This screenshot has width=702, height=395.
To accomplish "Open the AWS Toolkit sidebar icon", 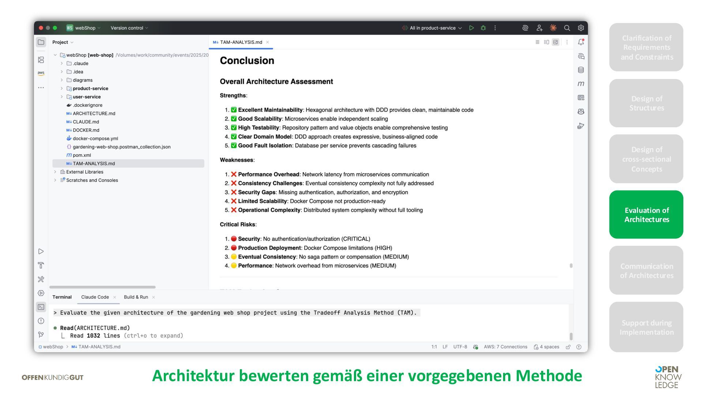I will (41, 73).
